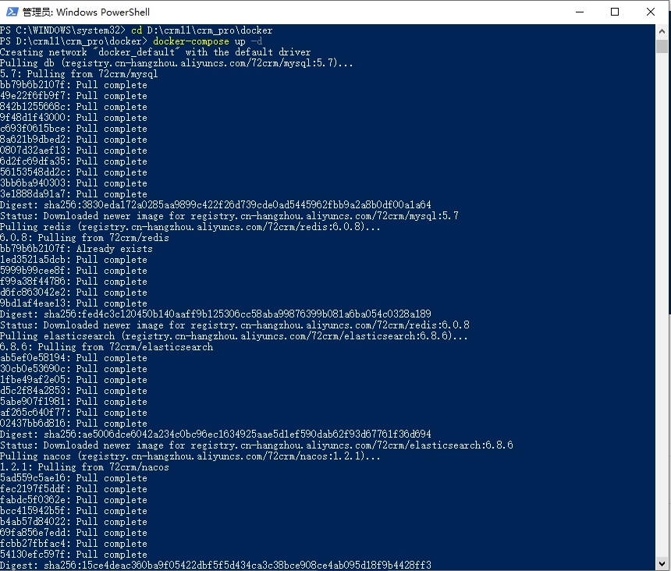Screen dimensions: 671x571
Task: Click the '5ad559c5ae16: Pull complete' line
Action: 73,478
